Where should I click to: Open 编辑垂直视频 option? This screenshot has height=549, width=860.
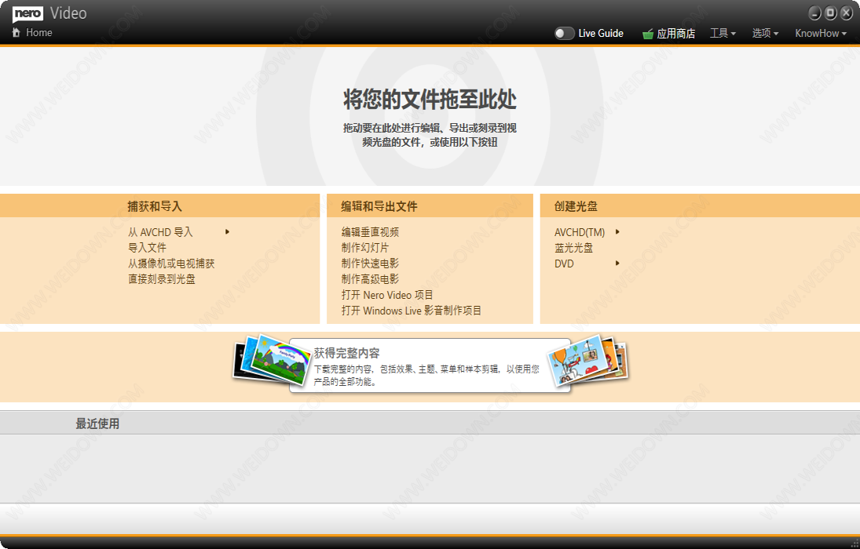pyautogui.click(x=370, y=232)
